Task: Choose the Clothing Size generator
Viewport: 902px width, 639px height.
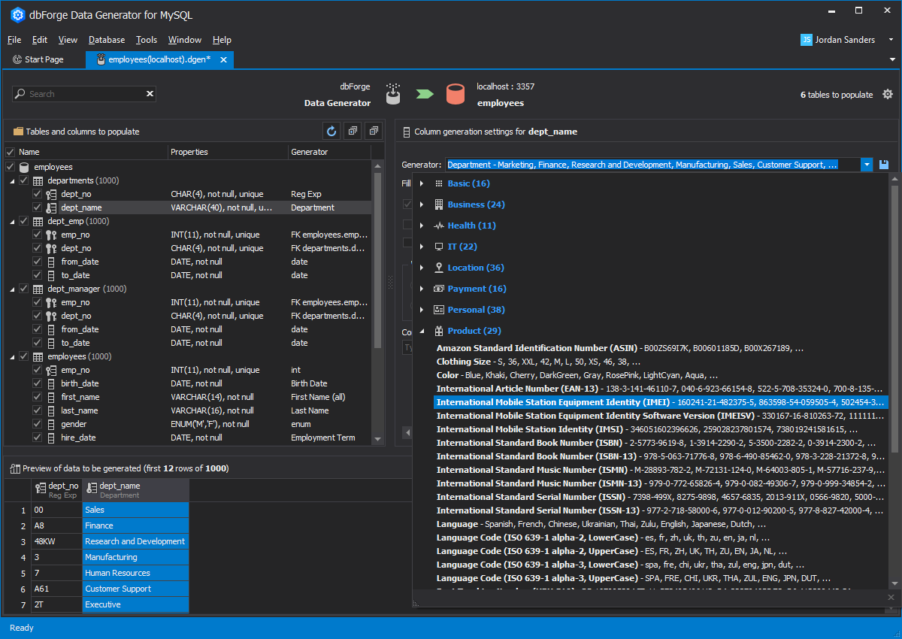Action: [539, 362]
